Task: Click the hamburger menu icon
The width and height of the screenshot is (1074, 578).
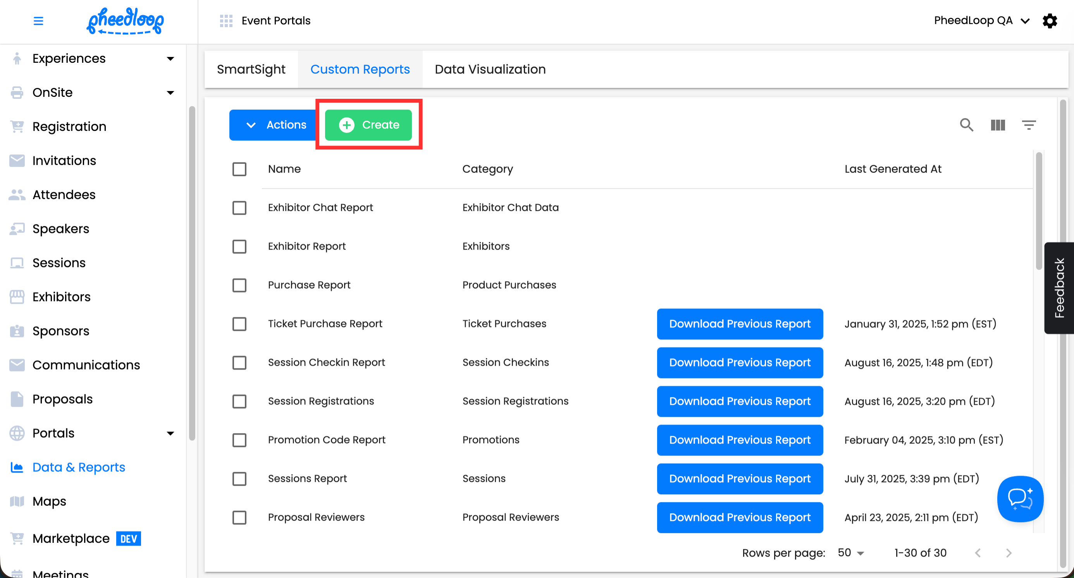Action: [x=38, y=21]
